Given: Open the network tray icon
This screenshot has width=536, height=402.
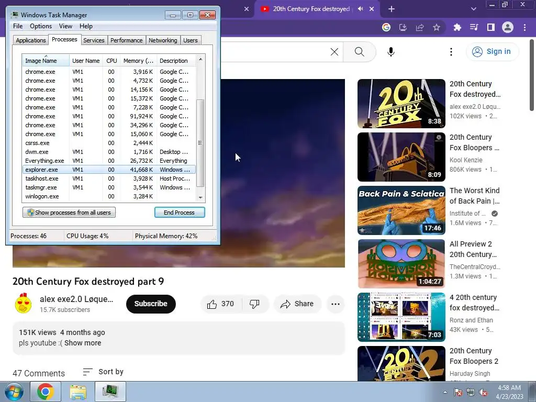Looking at the screenshot, I should 471,393.
